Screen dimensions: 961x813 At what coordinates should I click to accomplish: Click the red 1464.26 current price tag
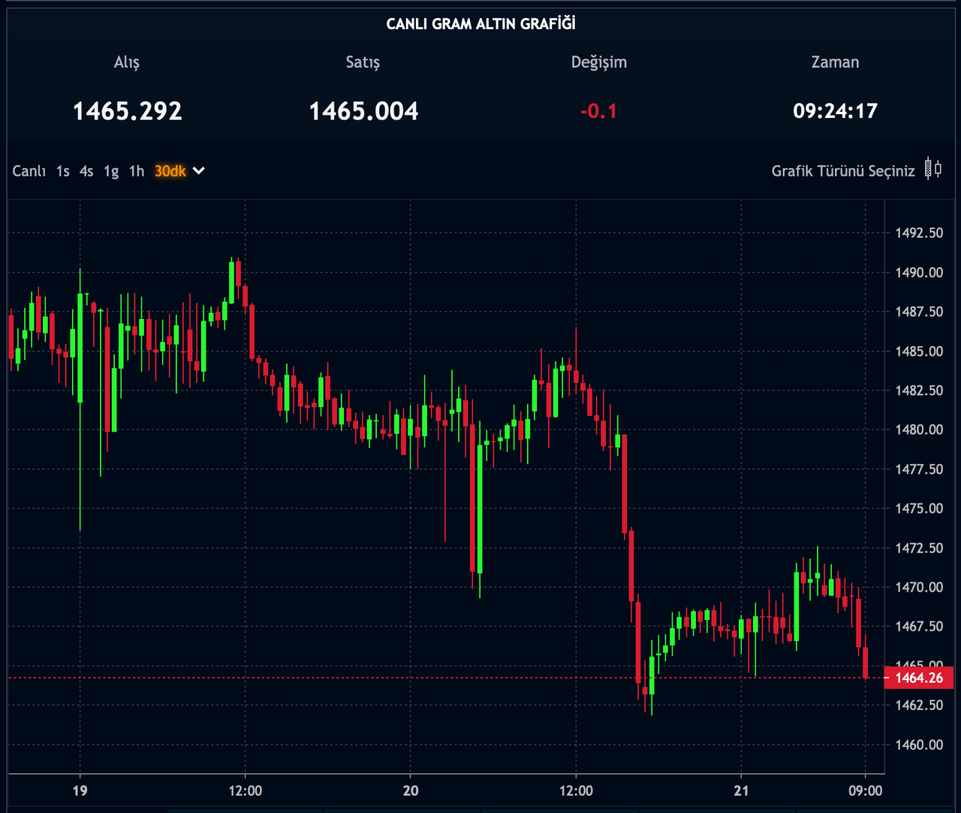919,678
